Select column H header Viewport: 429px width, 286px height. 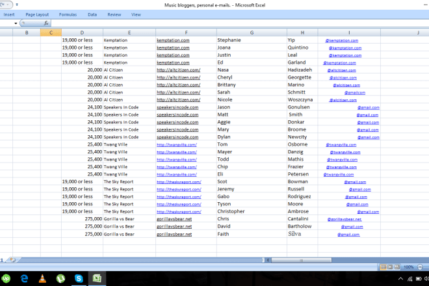[x=302, y=32]
